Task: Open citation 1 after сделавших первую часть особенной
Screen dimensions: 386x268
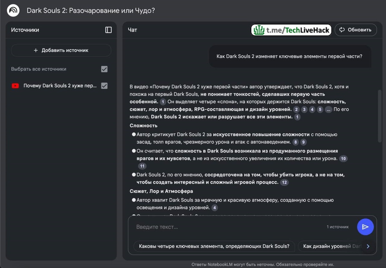Action: (x=163, y=102)
